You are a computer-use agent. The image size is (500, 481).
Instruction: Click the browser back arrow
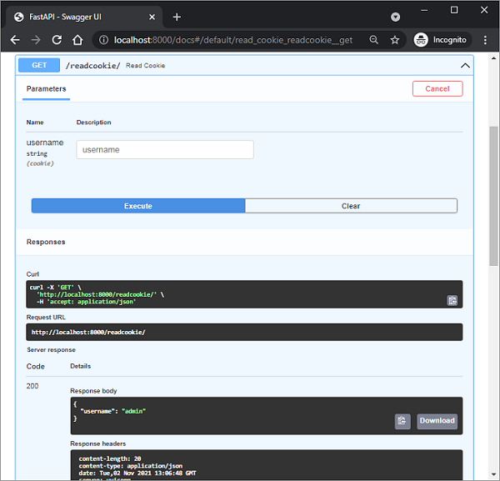pyautogui.click(x=15, y=39)
